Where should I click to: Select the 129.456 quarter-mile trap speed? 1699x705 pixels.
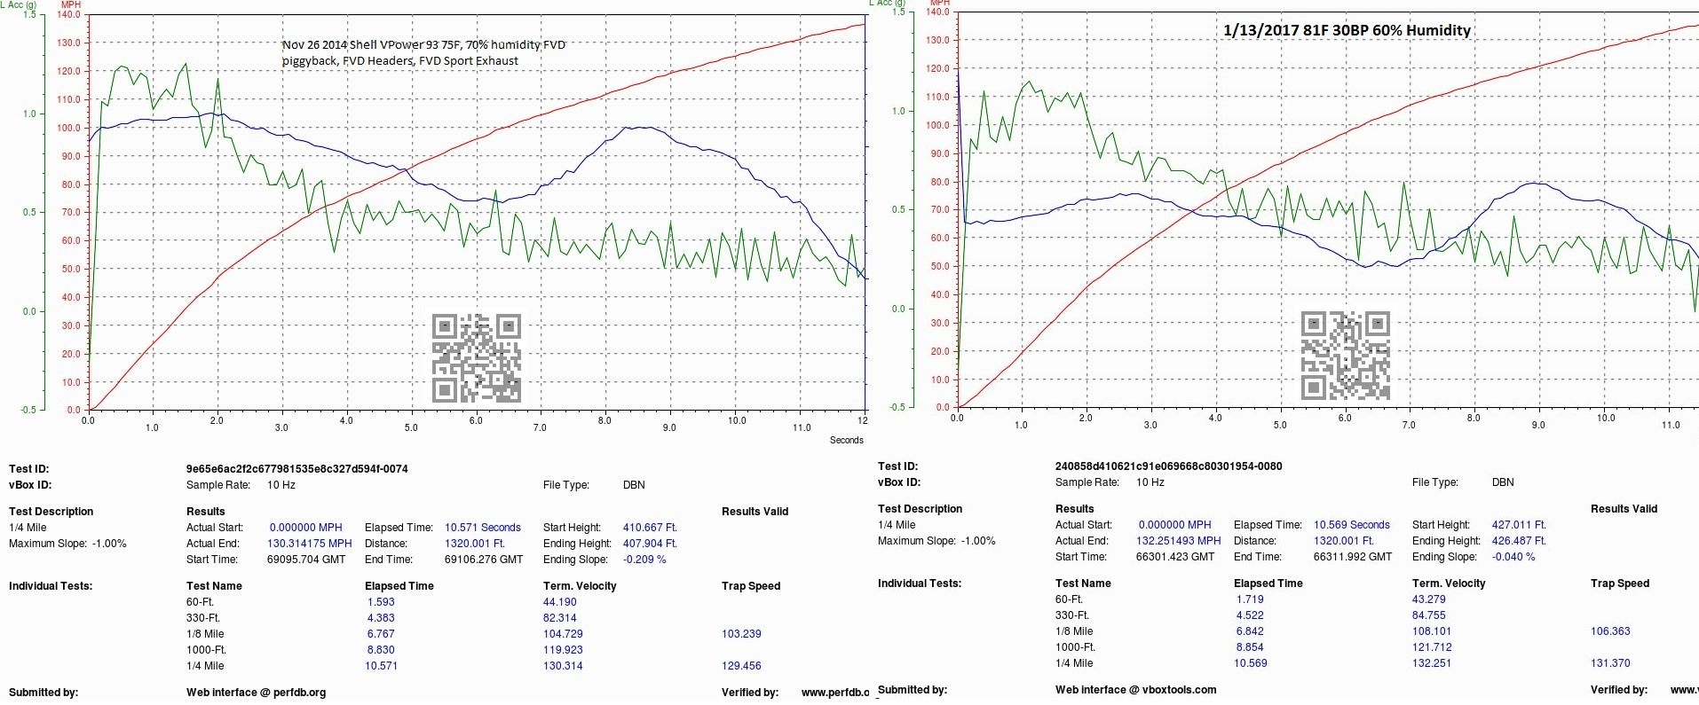coord(741,666)
